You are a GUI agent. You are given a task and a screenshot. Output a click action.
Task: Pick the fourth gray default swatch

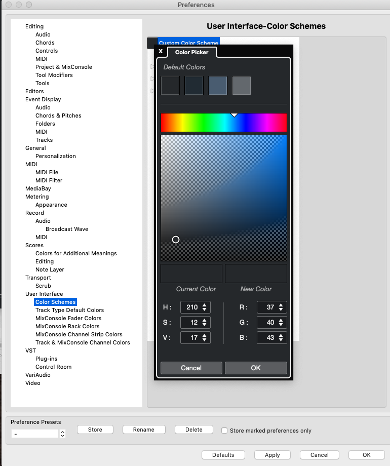(x=242, y=86)
